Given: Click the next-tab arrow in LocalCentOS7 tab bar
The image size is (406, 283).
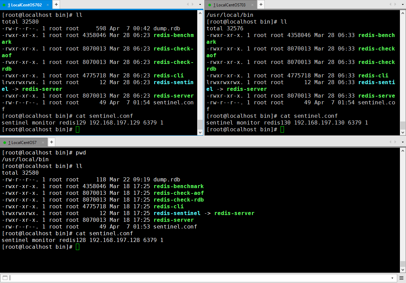Looking at the screenshot, I should point(395,142).
